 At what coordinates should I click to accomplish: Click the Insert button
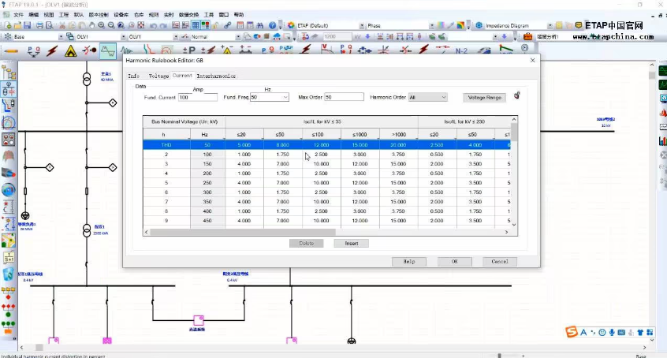tap(351, 243)
